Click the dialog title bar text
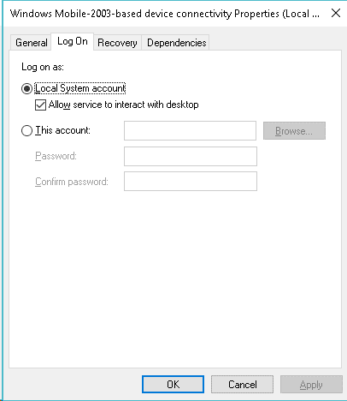Screen dimensions: 347x401 tap(165, 14)
